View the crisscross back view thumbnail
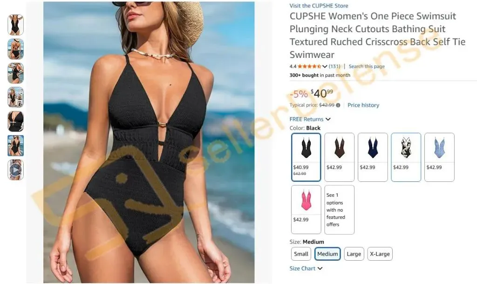 (15, 49)
